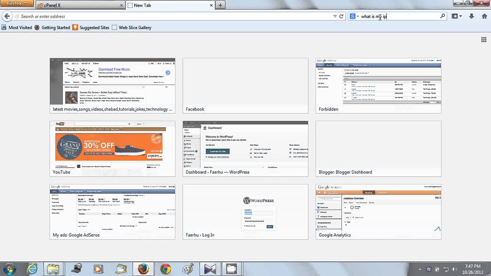Run the search with the magnifier icon

tap(443, 16)
